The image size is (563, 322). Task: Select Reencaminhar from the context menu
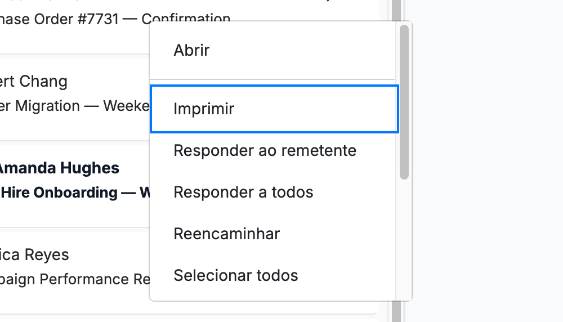click(x=273, y=234)
